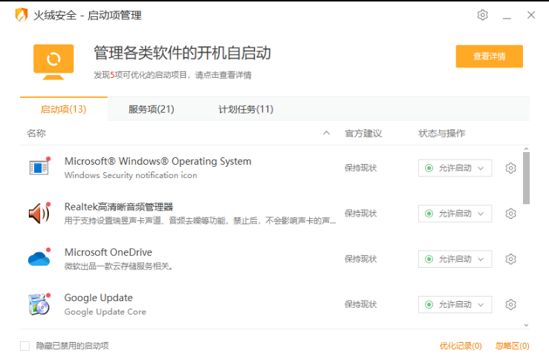
Task: Click the scrollbar down arrow
Action: (526, 325)
